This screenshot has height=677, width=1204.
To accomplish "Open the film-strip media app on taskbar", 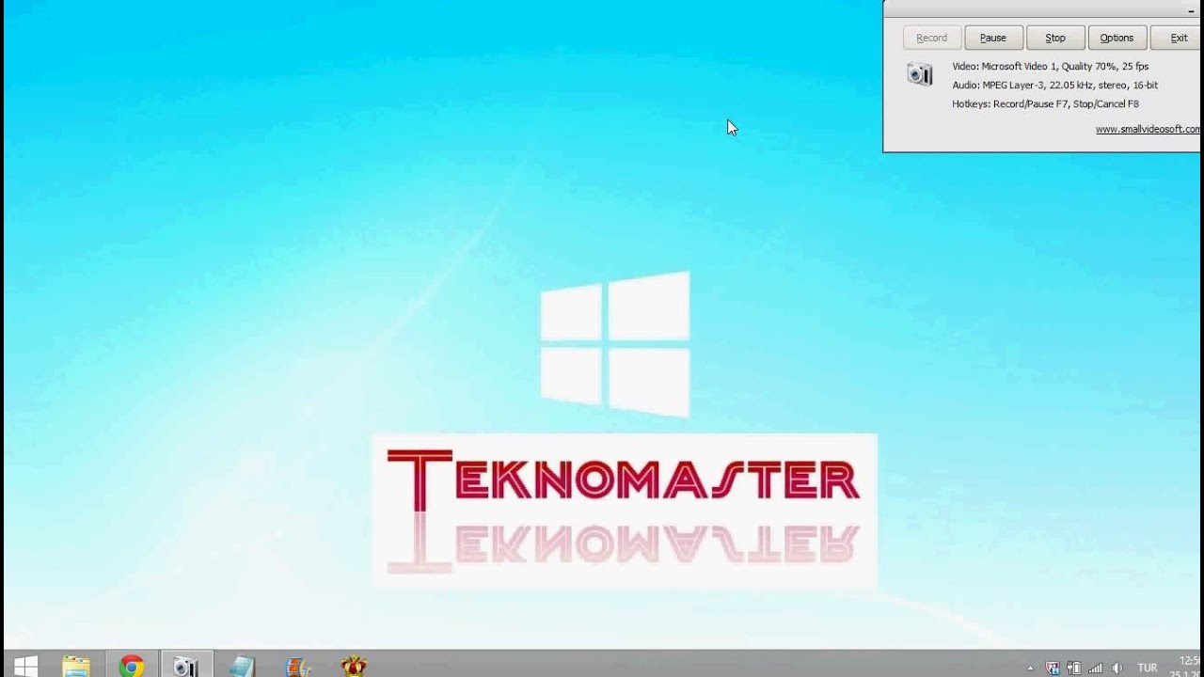I will pyautogui.click(x=297, y=666).
